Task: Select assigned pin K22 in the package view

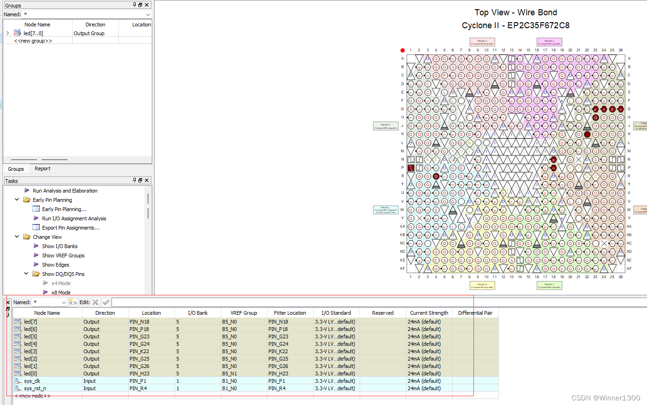Action: pyautogui.click(x=587, y=134)
